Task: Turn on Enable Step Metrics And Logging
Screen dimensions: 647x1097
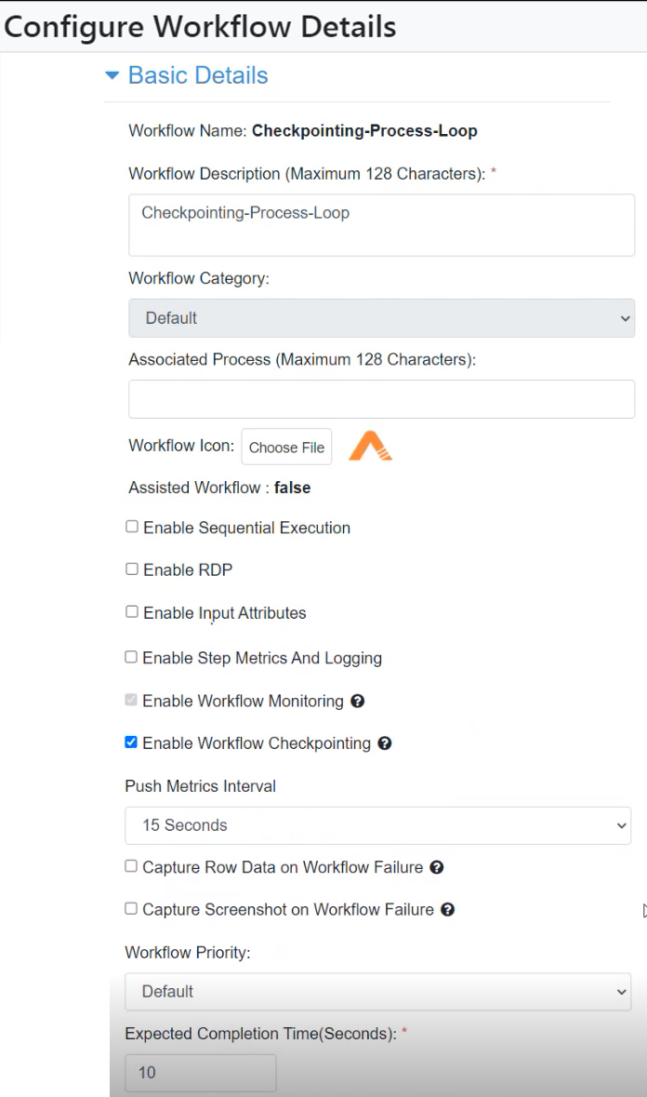Action: coord(131,657)
